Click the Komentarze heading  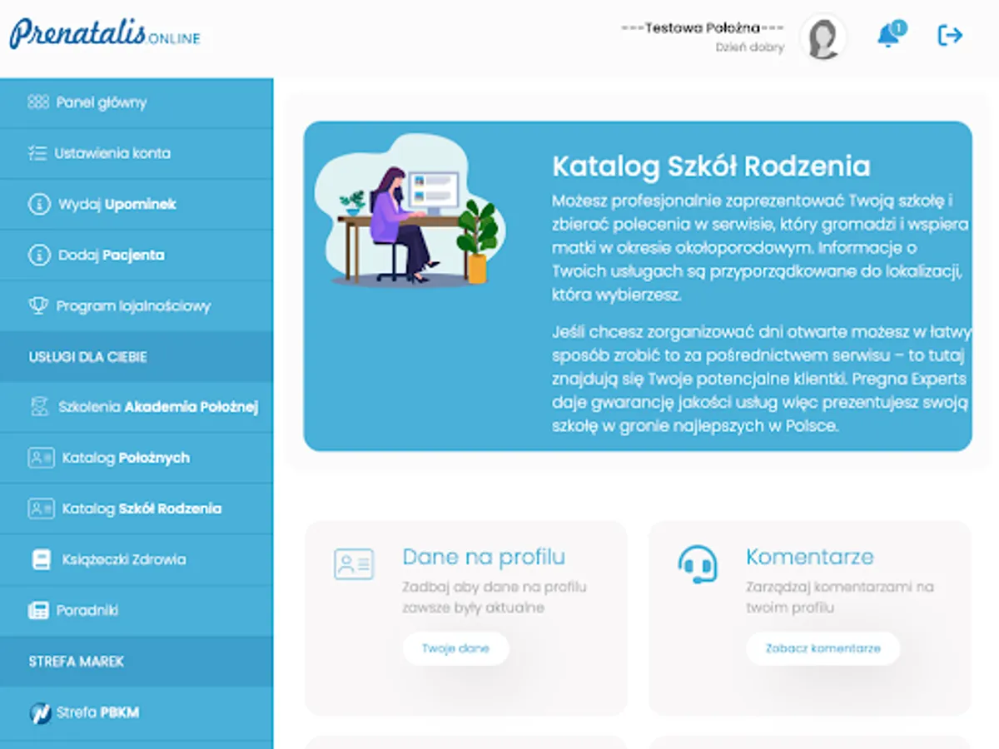click(x=810, y=556)
